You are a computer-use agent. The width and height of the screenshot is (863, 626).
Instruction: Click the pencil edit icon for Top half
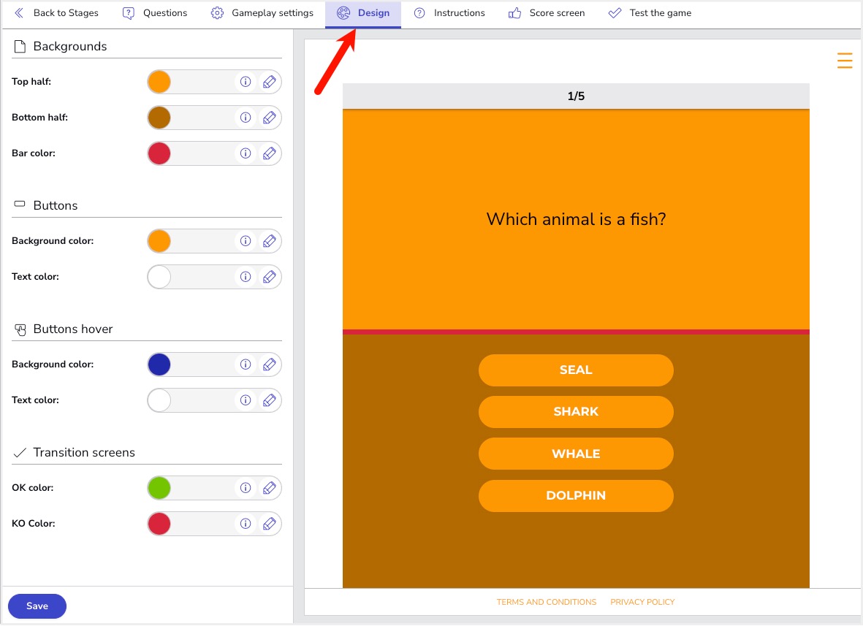(269, 82)
